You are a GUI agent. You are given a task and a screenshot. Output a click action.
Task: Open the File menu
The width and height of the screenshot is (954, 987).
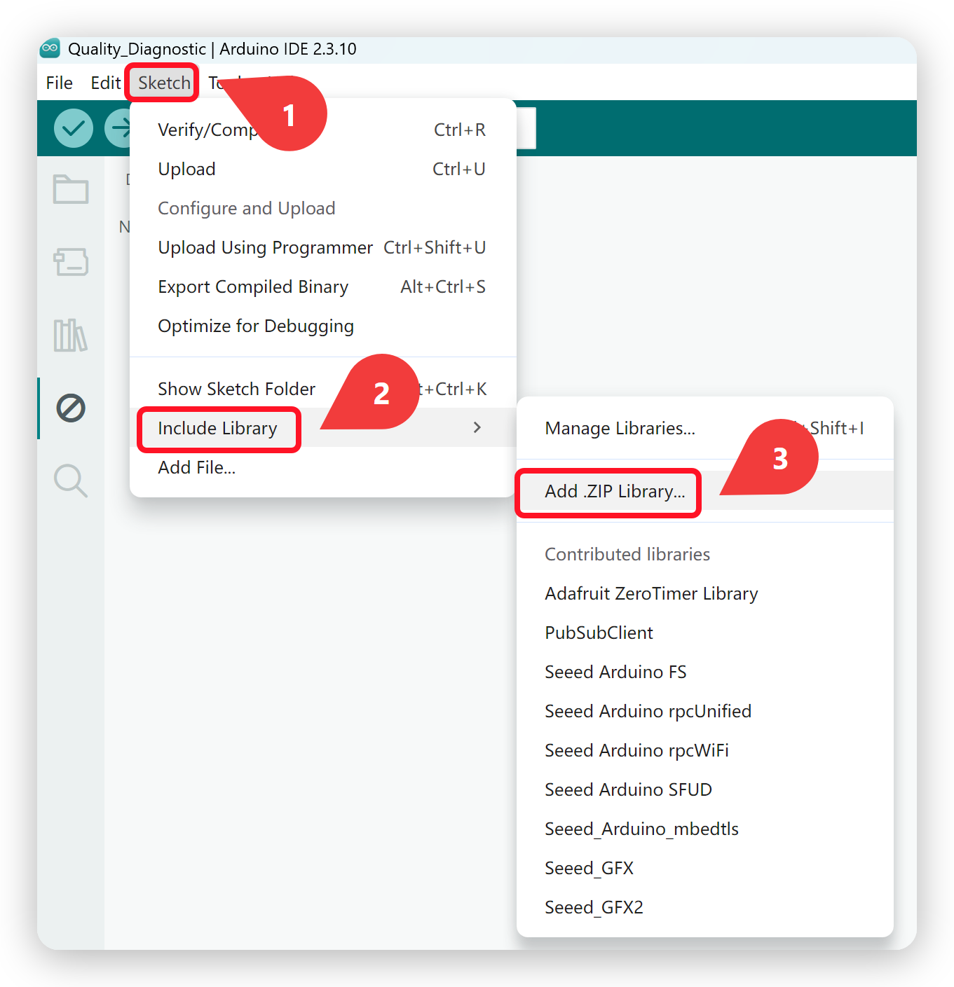pos(60,83)
